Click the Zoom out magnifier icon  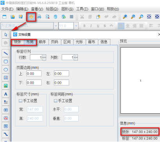point(133,17)
